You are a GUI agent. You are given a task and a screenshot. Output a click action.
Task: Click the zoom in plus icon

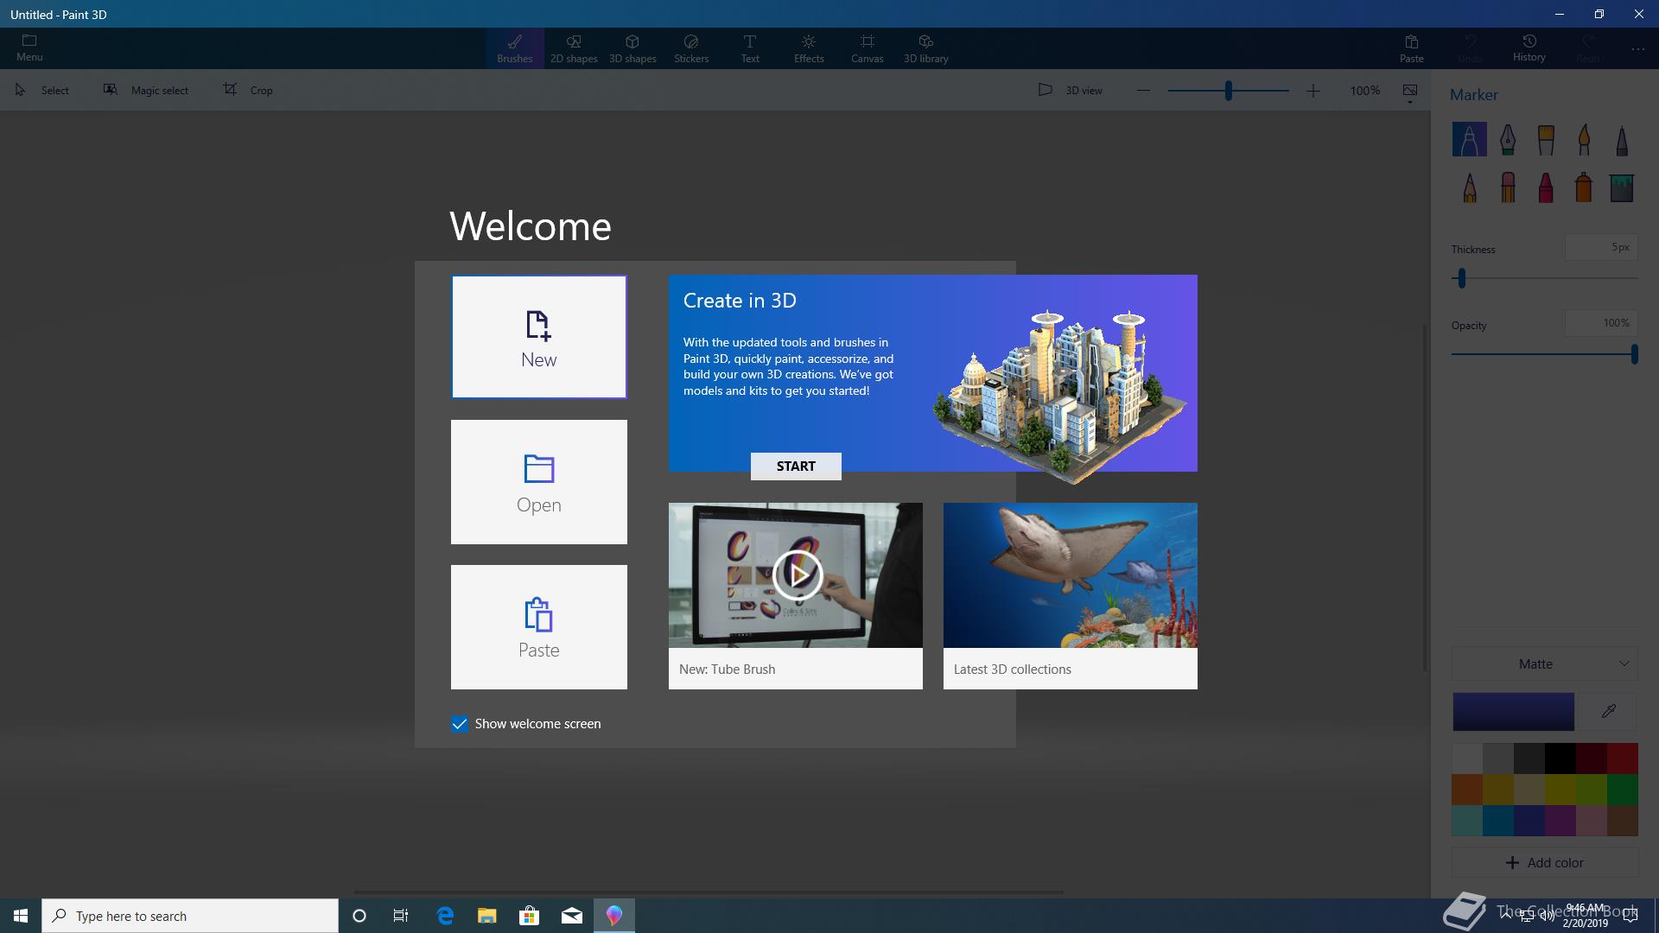click(x=1313, y=90)
